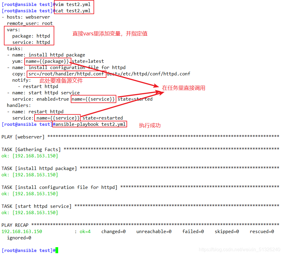Select the 'hosts: webserver' line
Screen dimensions: 283x255
click(x=26, y=17)
